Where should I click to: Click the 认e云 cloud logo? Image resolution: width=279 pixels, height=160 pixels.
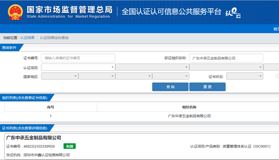233,13
